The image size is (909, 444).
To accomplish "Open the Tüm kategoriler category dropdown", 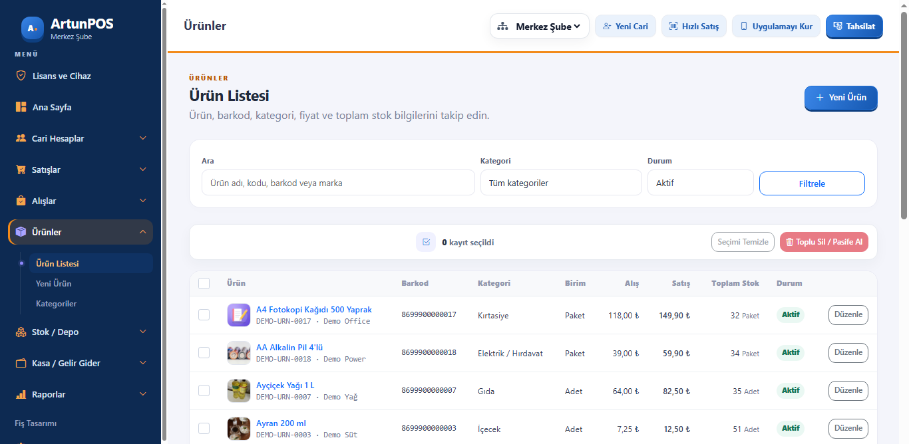I will click(561, 183).
